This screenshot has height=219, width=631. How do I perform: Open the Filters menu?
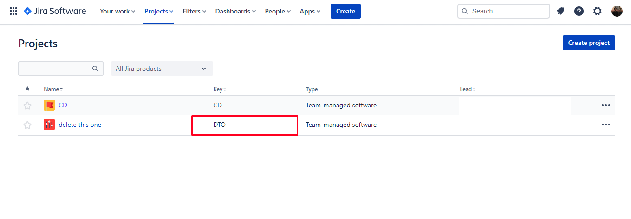[195, 11]
